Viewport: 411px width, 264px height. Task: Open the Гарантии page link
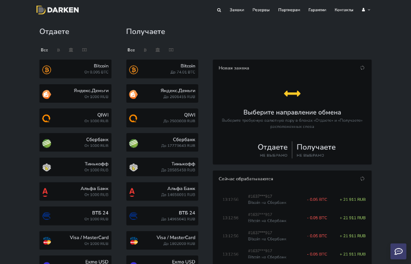[x=317, y=10]
